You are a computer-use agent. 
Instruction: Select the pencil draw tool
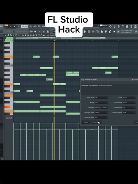pyautogui.click(x=23, y=35)
